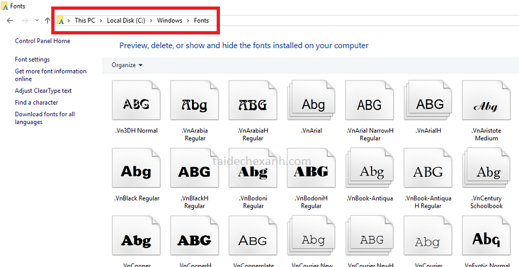The image size is (519, 267).
Task: Select the .VnBodoniH Regular font icon
Action: point(311,168)
